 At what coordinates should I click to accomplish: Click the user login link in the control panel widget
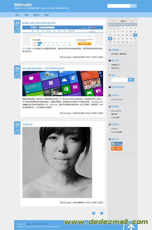click(x=115, y=54)
